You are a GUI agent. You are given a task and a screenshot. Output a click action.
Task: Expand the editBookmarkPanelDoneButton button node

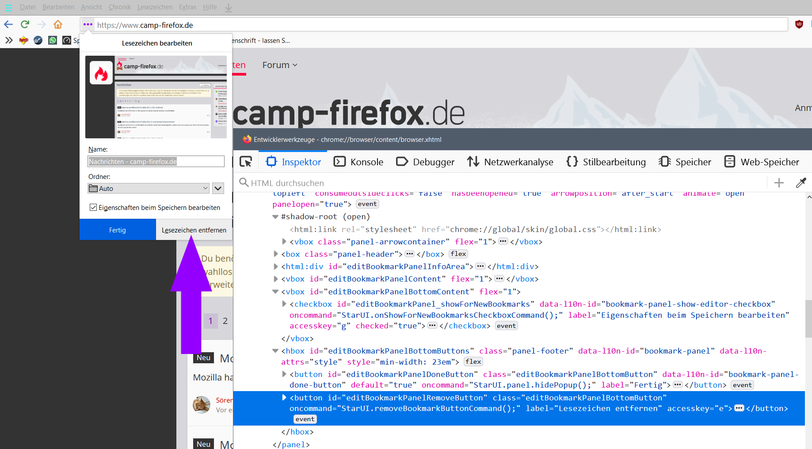[x=284, y=374]
